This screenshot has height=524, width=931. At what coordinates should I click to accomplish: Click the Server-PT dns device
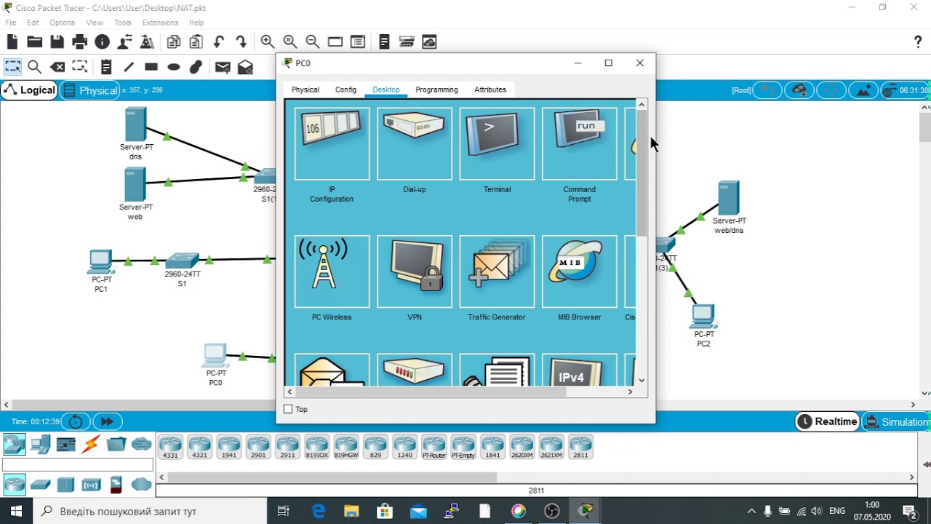tap(135, 124)
